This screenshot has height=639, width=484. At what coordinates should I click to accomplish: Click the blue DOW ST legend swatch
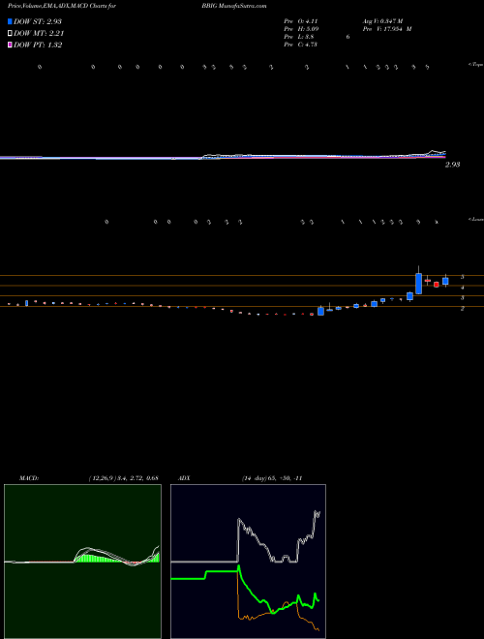[x=10, y=21]
